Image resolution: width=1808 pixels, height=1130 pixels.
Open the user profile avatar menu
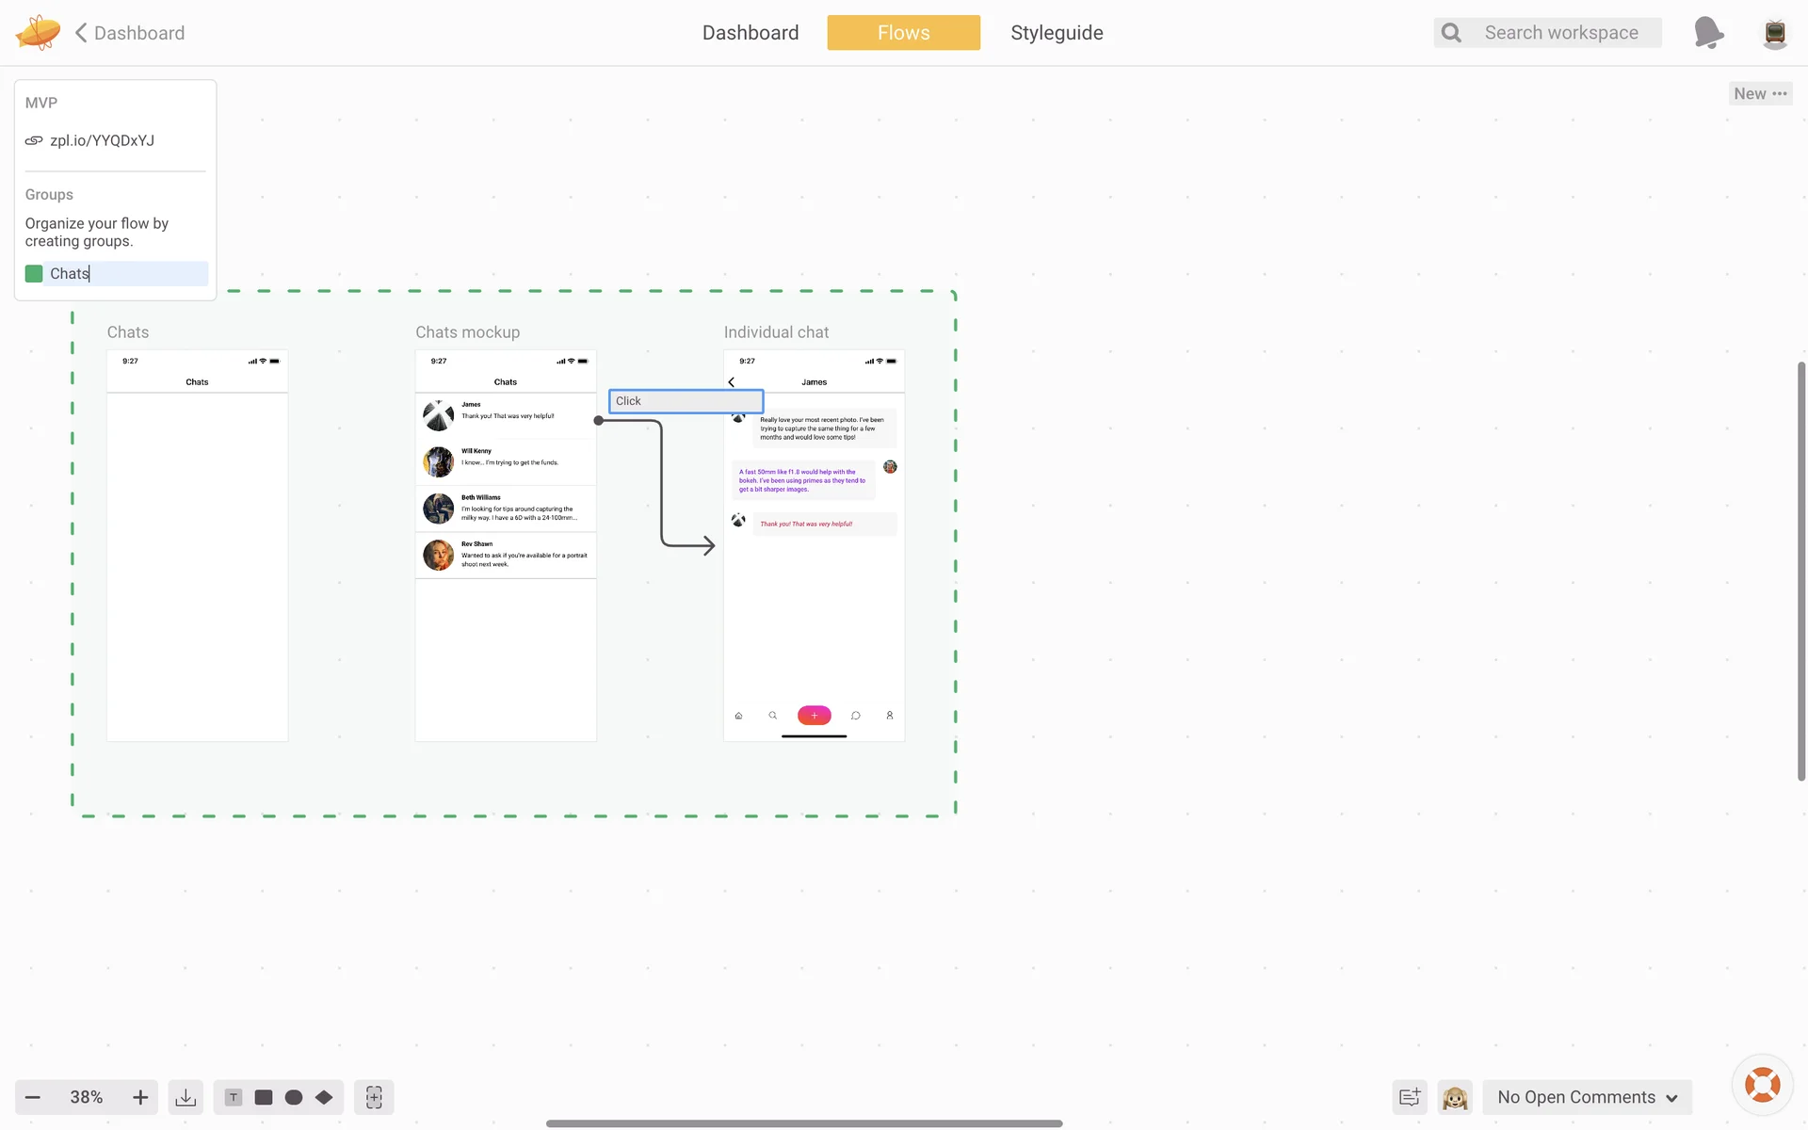click(x=1775, y=33)
